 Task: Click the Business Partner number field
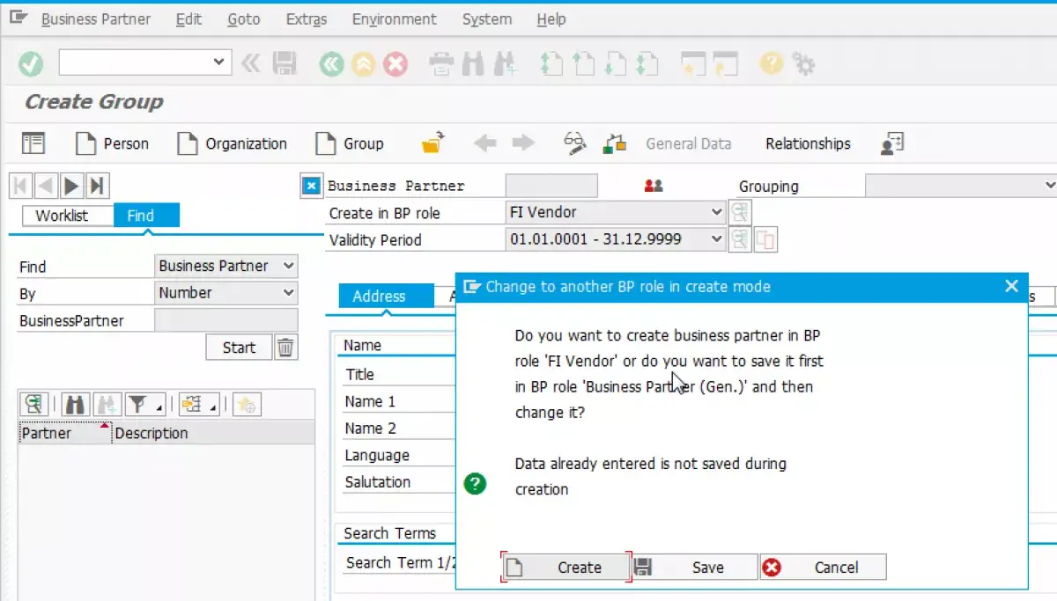pos(551,186)
